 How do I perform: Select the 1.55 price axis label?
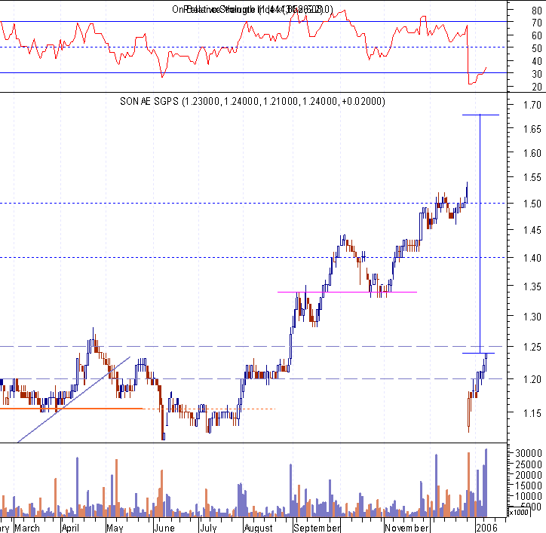pos(532,178)
